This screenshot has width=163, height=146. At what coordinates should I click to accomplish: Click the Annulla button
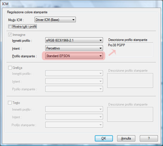point(126,138)
